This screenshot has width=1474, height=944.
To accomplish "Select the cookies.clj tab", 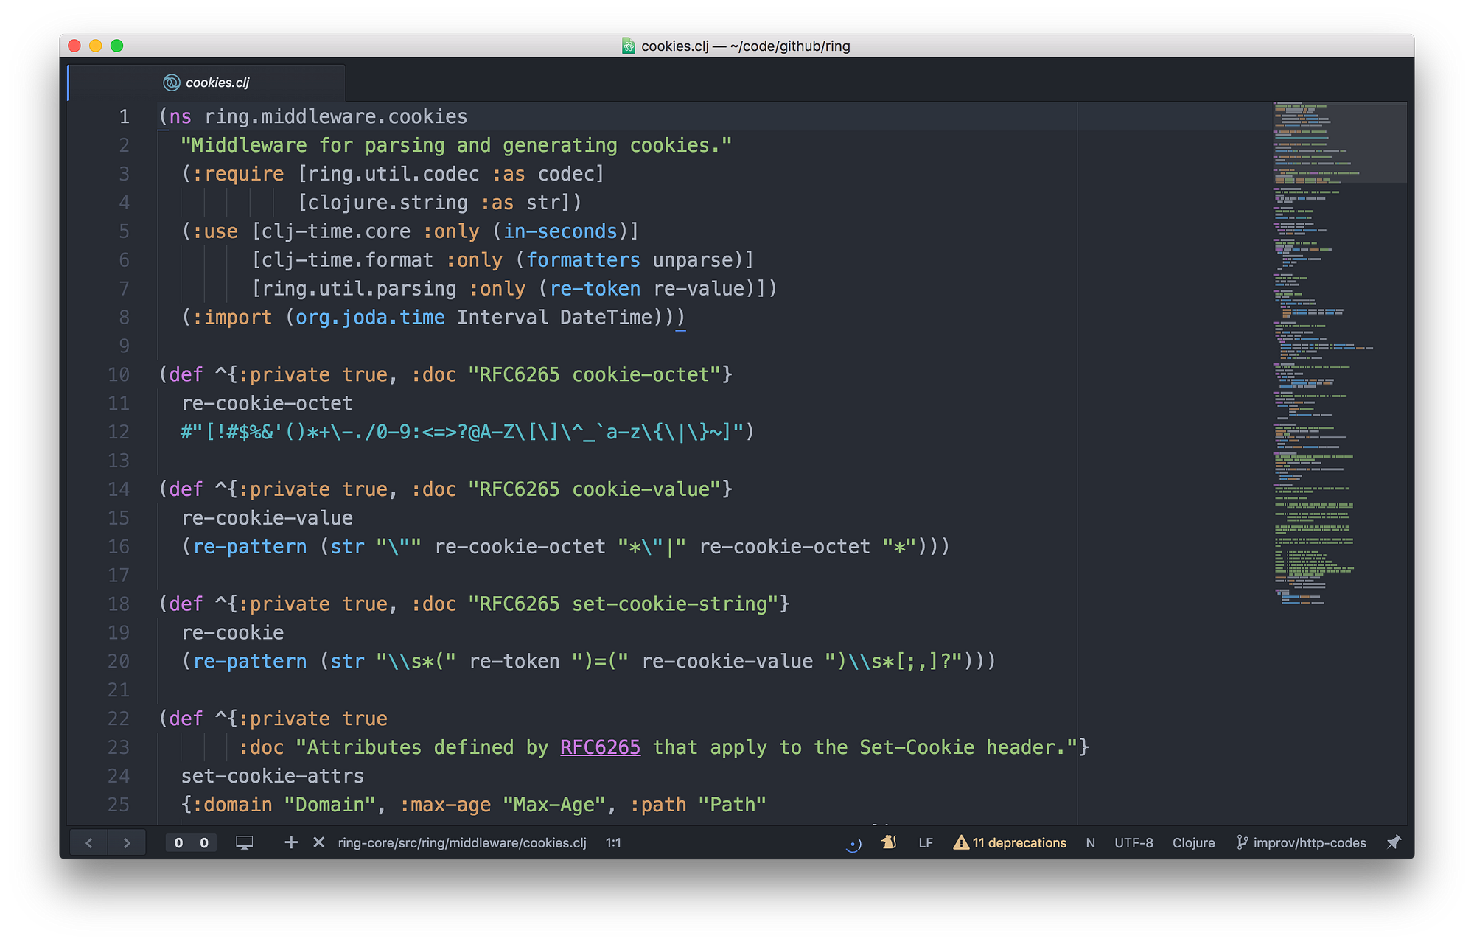I will pyautogui.click(x=217, y=83).
